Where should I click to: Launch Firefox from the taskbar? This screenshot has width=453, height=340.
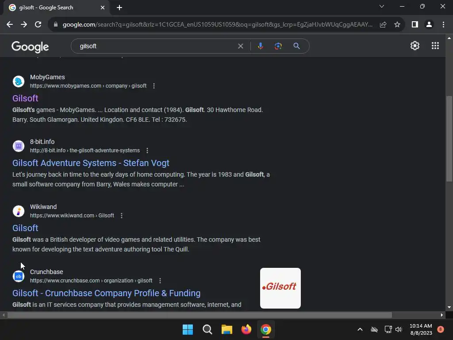(246, 329)
